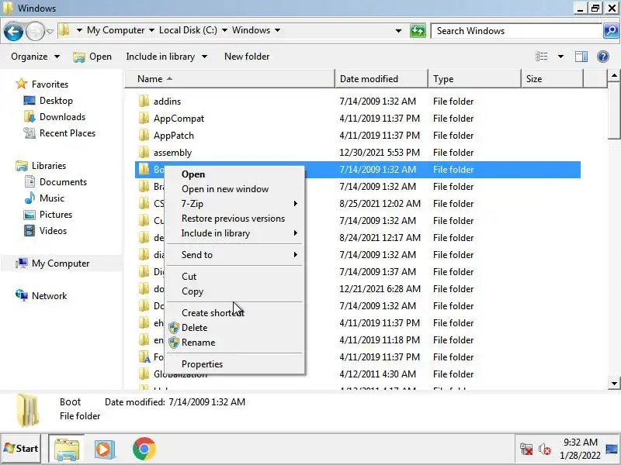Screen dimensions: 621x465
Task: Expand My Computer breadcrumb dropdown arrow
Action: pos(151,30)
